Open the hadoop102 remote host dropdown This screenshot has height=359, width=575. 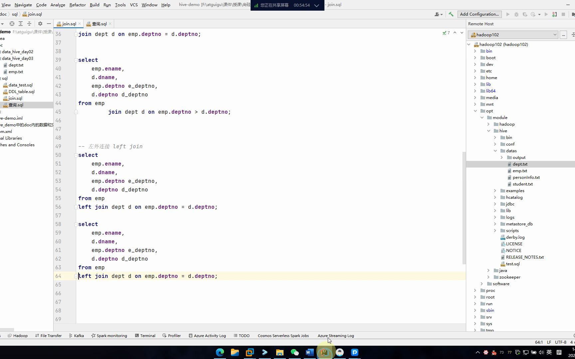point(513,35)
